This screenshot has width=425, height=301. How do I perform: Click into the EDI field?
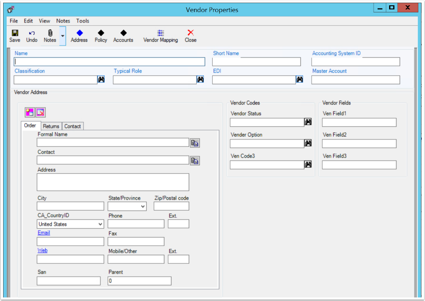click(x=254, y=80)
